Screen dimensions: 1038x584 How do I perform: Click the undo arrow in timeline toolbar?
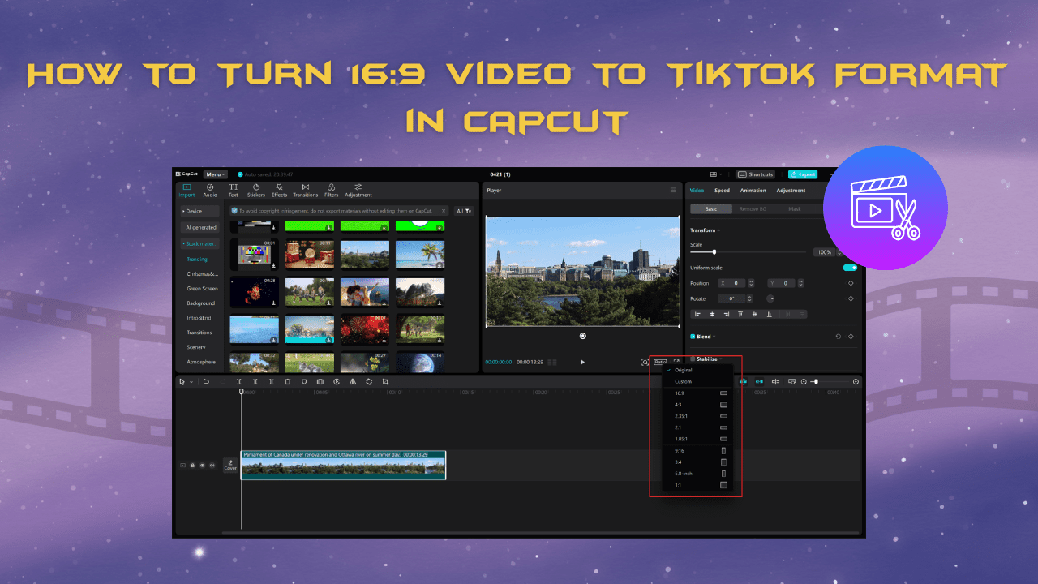coord(207,381)
